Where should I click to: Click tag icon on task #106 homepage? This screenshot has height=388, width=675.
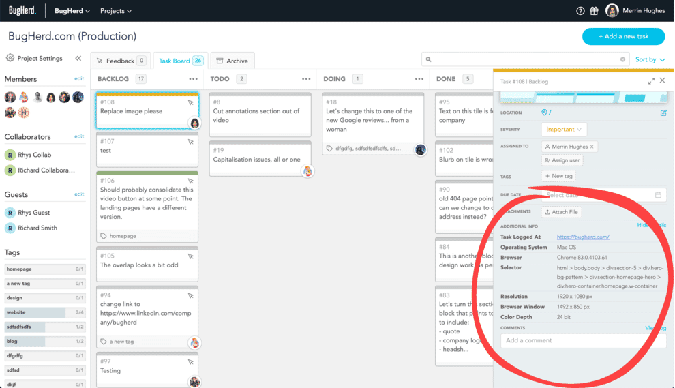click(104, 236)
